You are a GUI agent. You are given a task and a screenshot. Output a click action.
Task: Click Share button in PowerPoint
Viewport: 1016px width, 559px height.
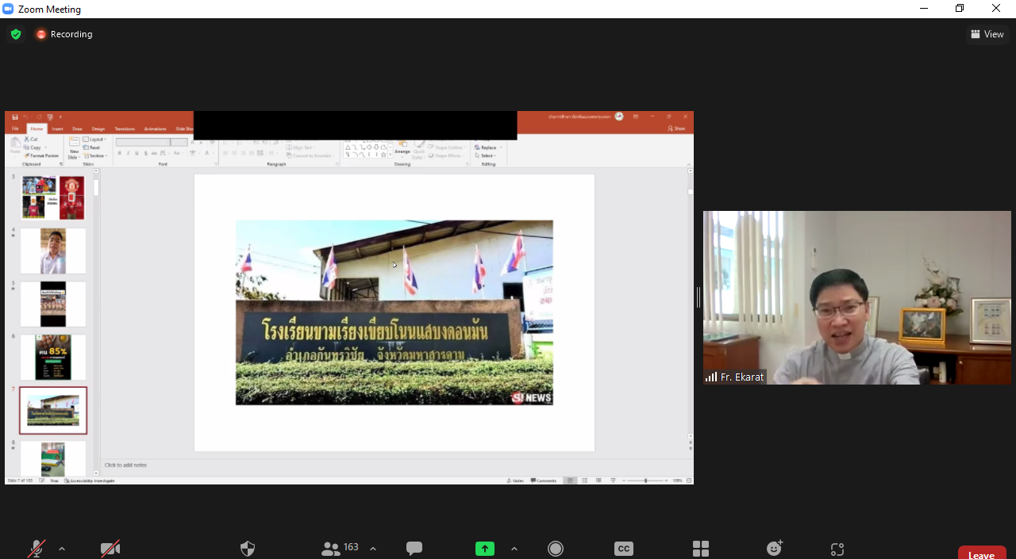(676, 128)
